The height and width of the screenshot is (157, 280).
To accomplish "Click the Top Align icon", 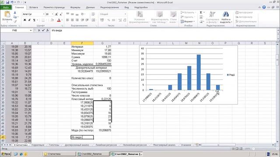I will [x=68, y=14].
